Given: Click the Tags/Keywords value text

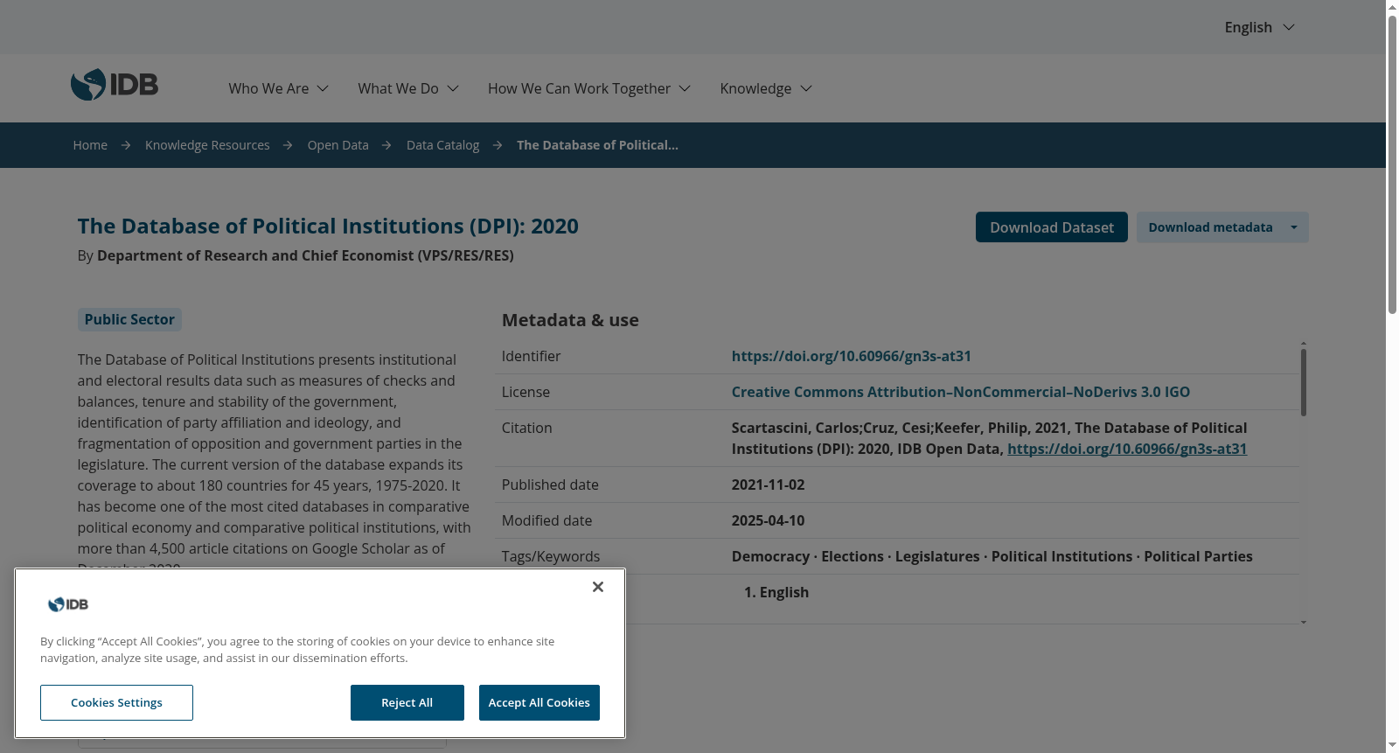Looking at the screenshot, I should [x=992, y=556].
